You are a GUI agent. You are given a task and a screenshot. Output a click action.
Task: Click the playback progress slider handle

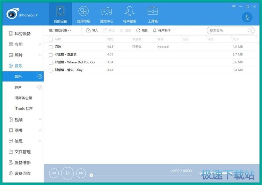[x=91, y=175]
